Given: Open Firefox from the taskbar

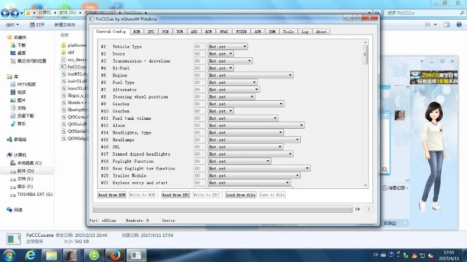Looking at the screenshot, I should [115, 255].
